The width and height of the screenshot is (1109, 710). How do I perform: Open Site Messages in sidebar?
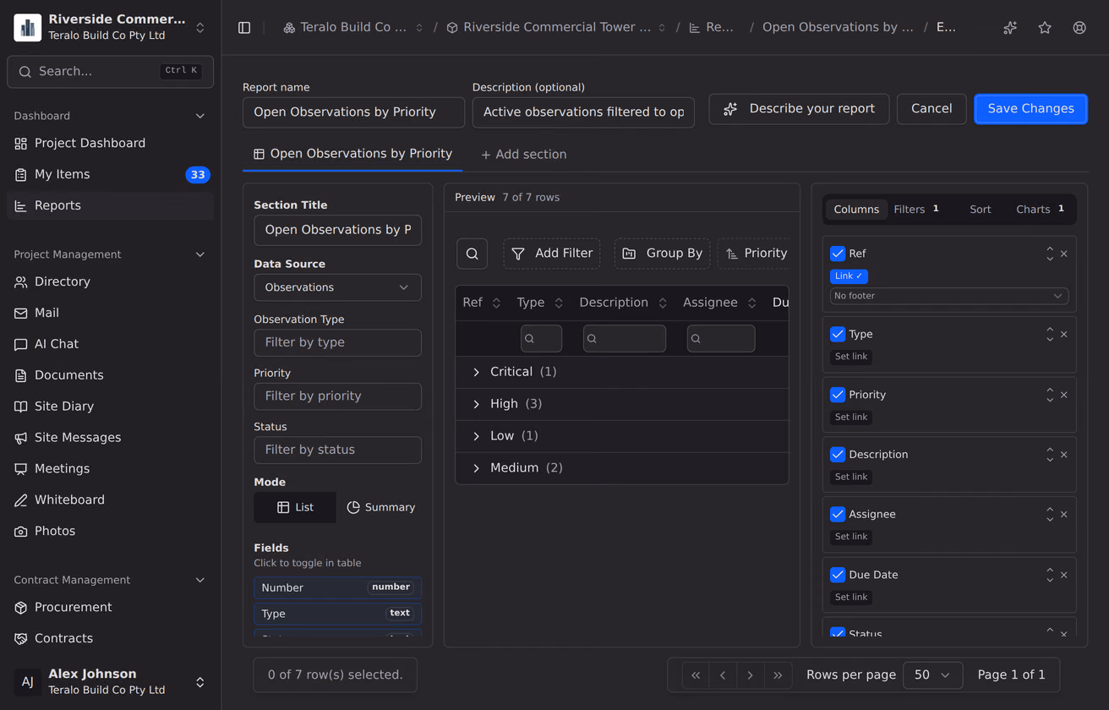click(x=110, y=438)
